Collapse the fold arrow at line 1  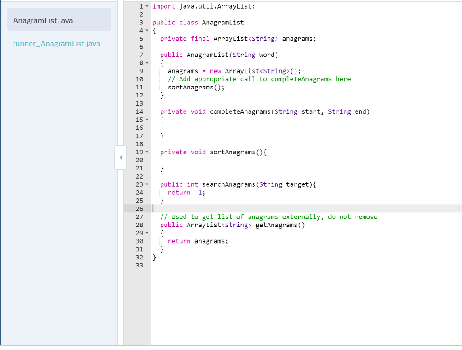point(147,6)
